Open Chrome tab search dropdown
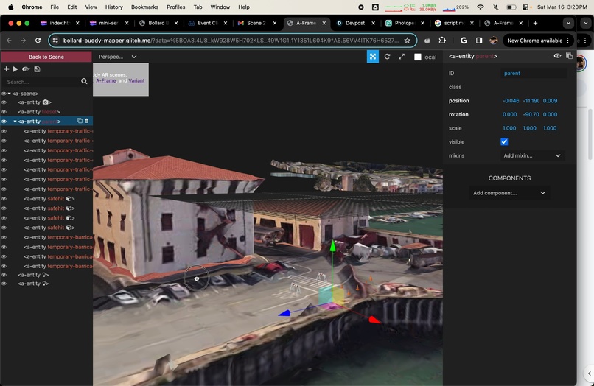The height and width of the screenshot is (386, 594). pyautogui.click(x=568, y=23)
